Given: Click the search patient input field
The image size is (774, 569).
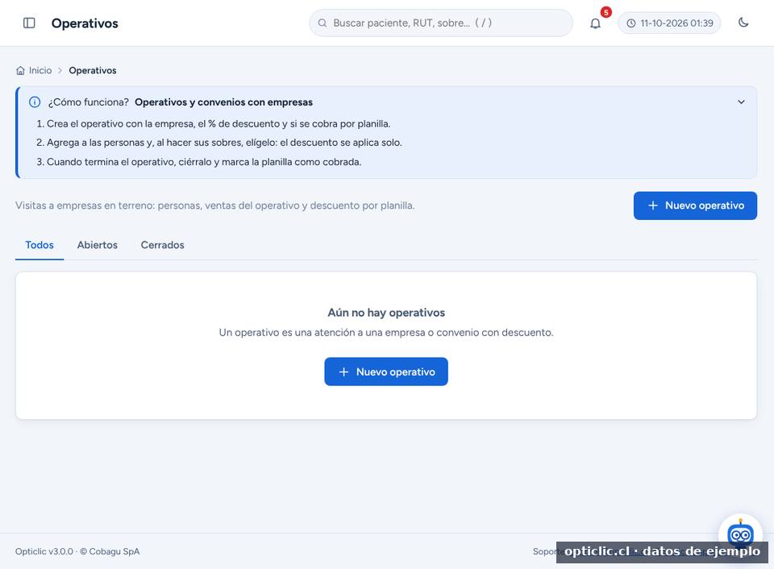Looking at the screenshot, I should 441,23.
